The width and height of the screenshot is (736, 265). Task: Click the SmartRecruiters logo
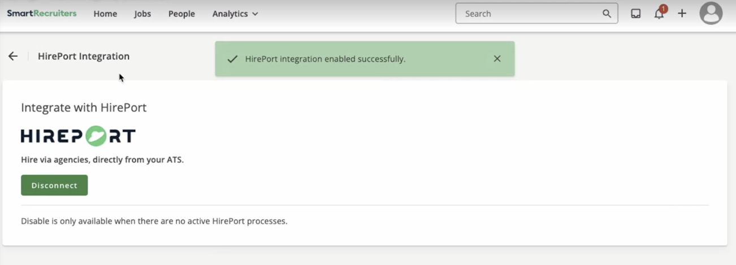42,14
